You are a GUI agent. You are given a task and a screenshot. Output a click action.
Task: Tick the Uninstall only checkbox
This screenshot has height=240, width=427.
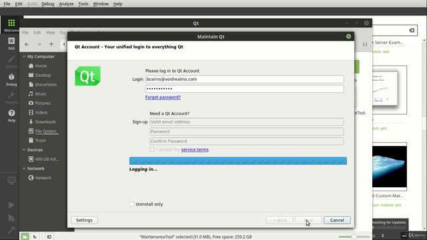pos(132,204)
